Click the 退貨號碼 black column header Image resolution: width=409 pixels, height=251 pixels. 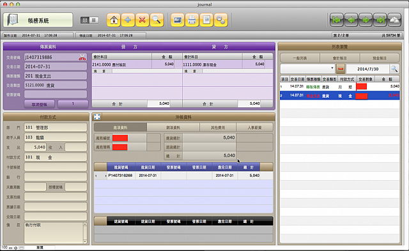point(121,221)
